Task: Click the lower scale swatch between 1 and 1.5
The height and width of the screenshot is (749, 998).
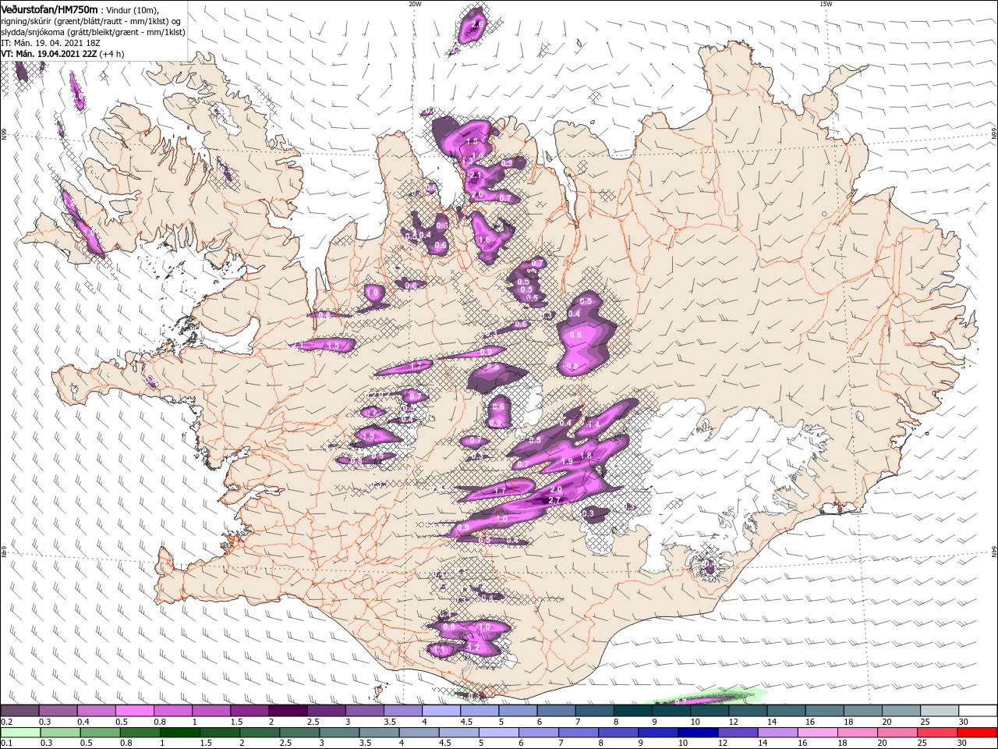Action: click(x=181, y=733)
